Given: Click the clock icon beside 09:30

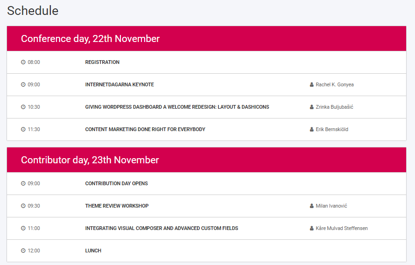Looking at the screenshot, I should 23,206.
